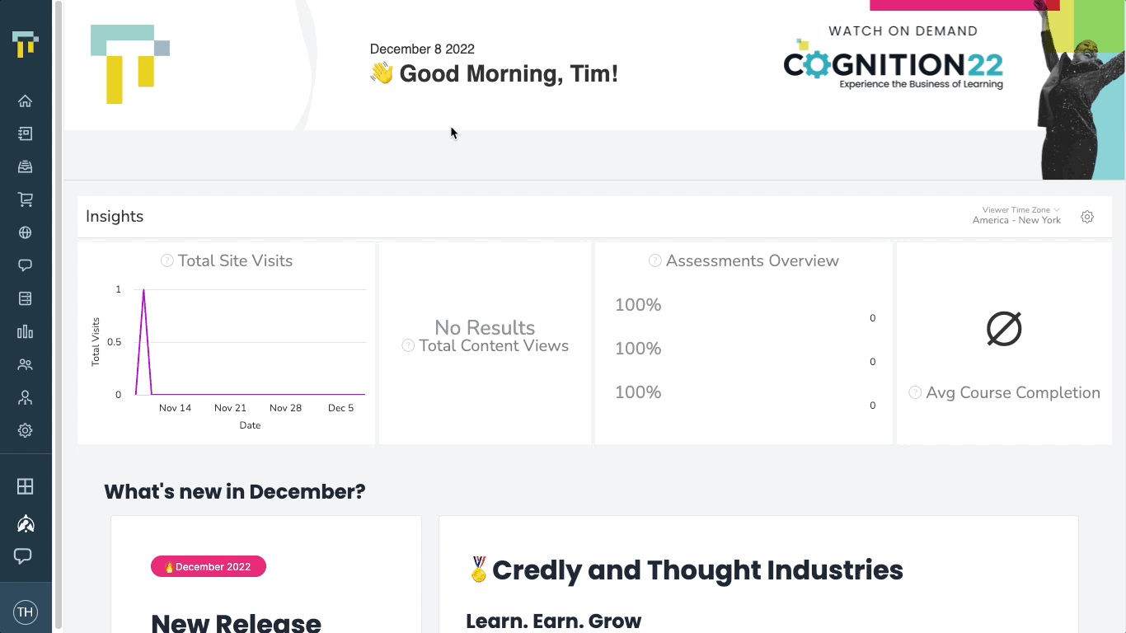This screenshot has width=1126, height=633.
Task: Open the shopping cart section from the sidebar
Action: 26,199
